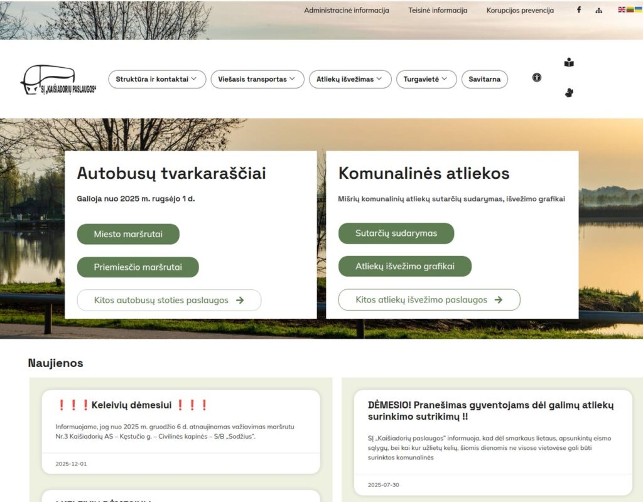The height and width of the screenshot is (502, 643).
Task: Click news excerpt about smarkaus lietaus
Action: click(489, 448)
